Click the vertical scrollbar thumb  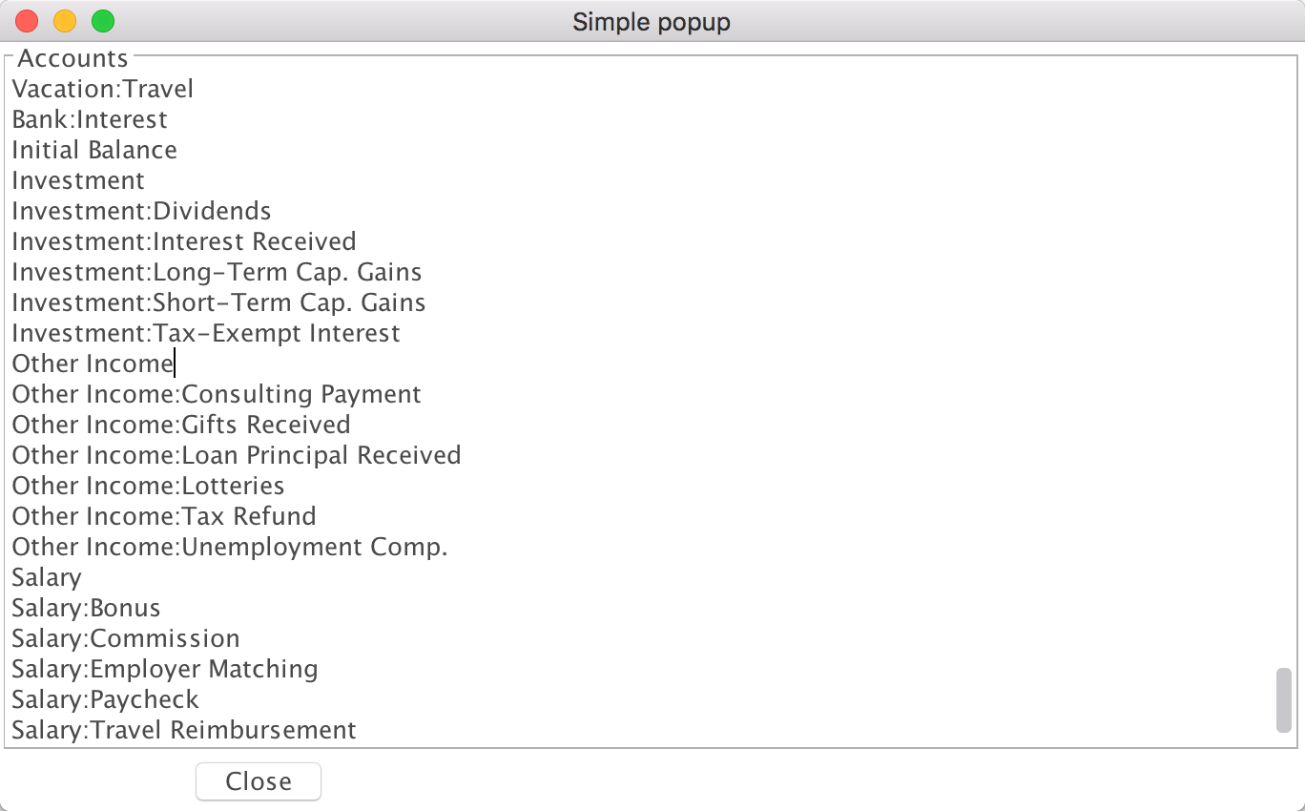tap(1284, 700)
